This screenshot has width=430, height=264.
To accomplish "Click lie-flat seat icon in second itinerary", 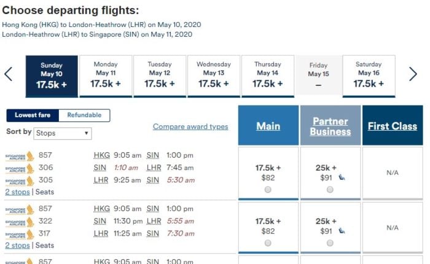I will (342, 231).
